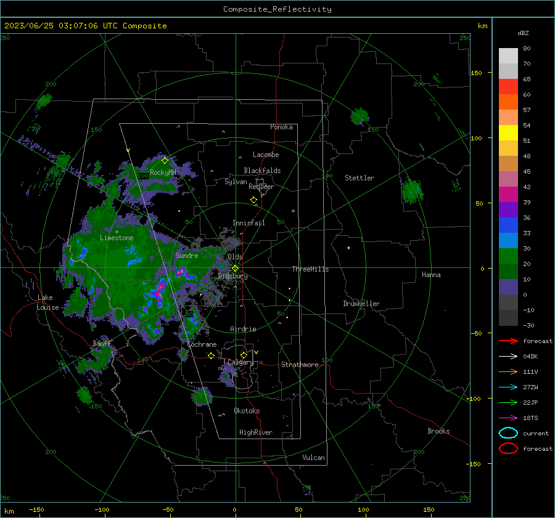The image size is (555, 518).
Task: Click the Innisfail city label
Action: point(249,223)
